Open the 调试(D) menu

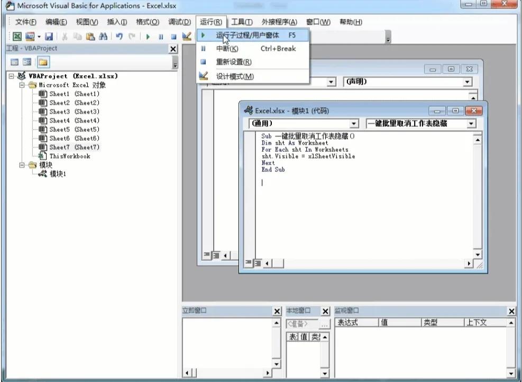179,22
